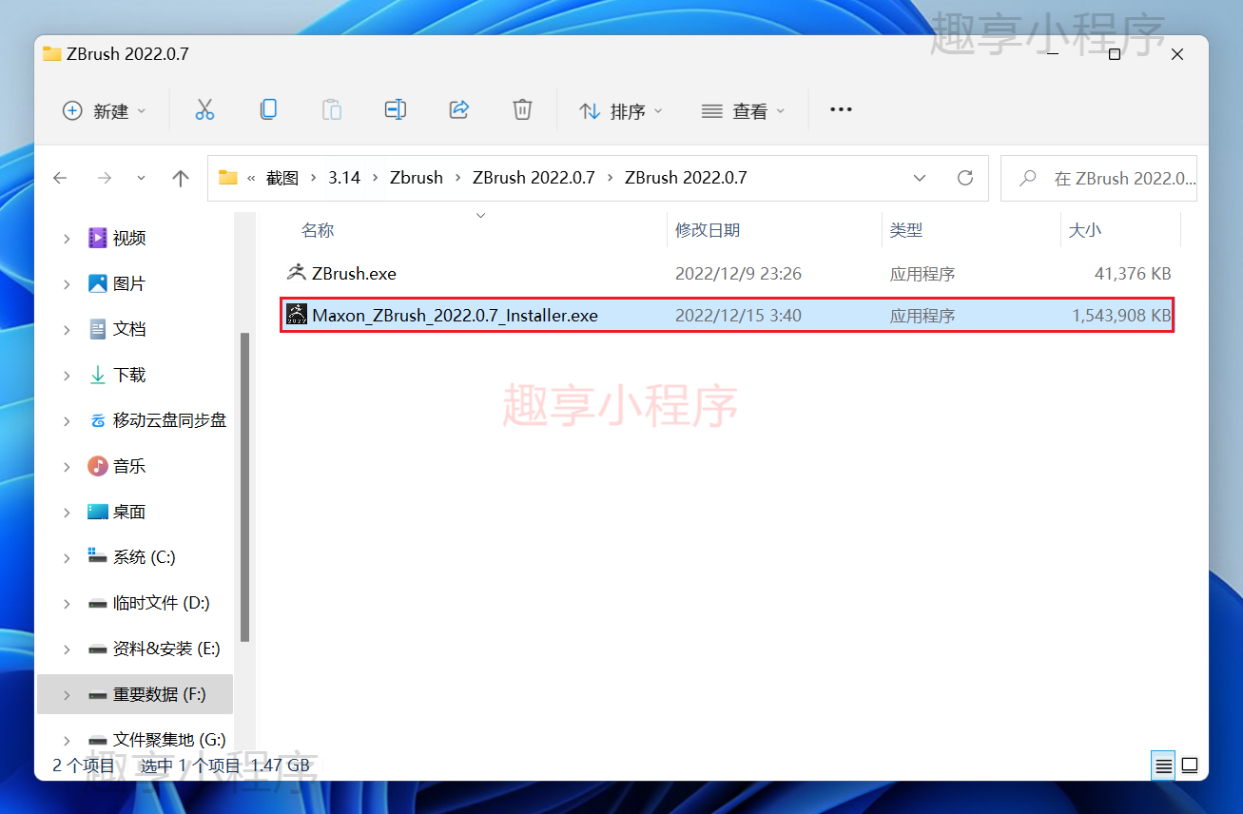The width and height of the screenshot is (1243, 814).
Task: Expand the 系统 (C:) tree chevron
Action: [67, 558]
